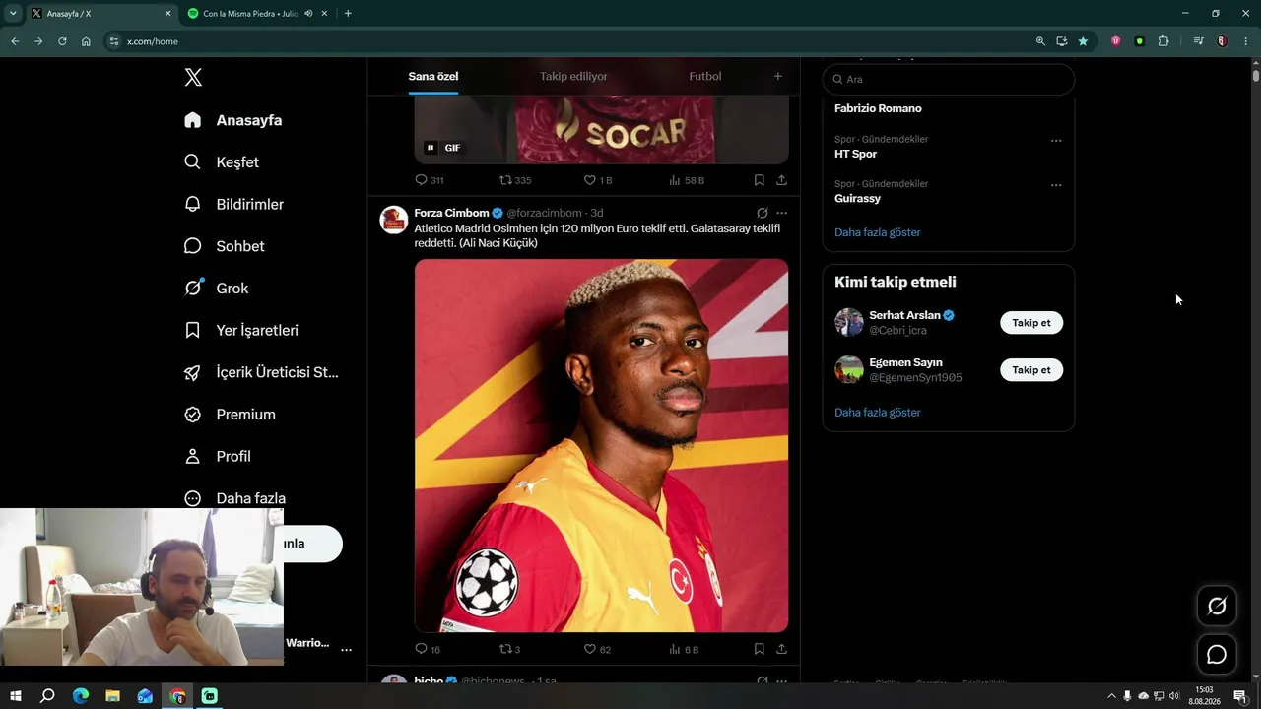Mute audio on the Con la Misma Piedra tab
This screenshot has width=1261, height=709.
pos(308,14)
